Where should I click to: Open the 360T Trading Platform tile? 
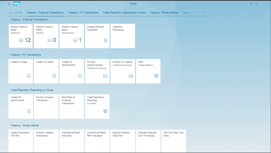tap(148, 71)
